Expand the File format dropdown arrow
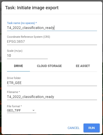 point(33,110)
